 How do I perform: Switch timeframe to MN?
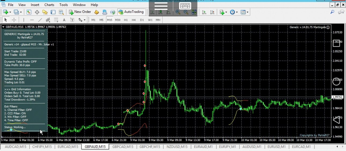pos(158,20)
